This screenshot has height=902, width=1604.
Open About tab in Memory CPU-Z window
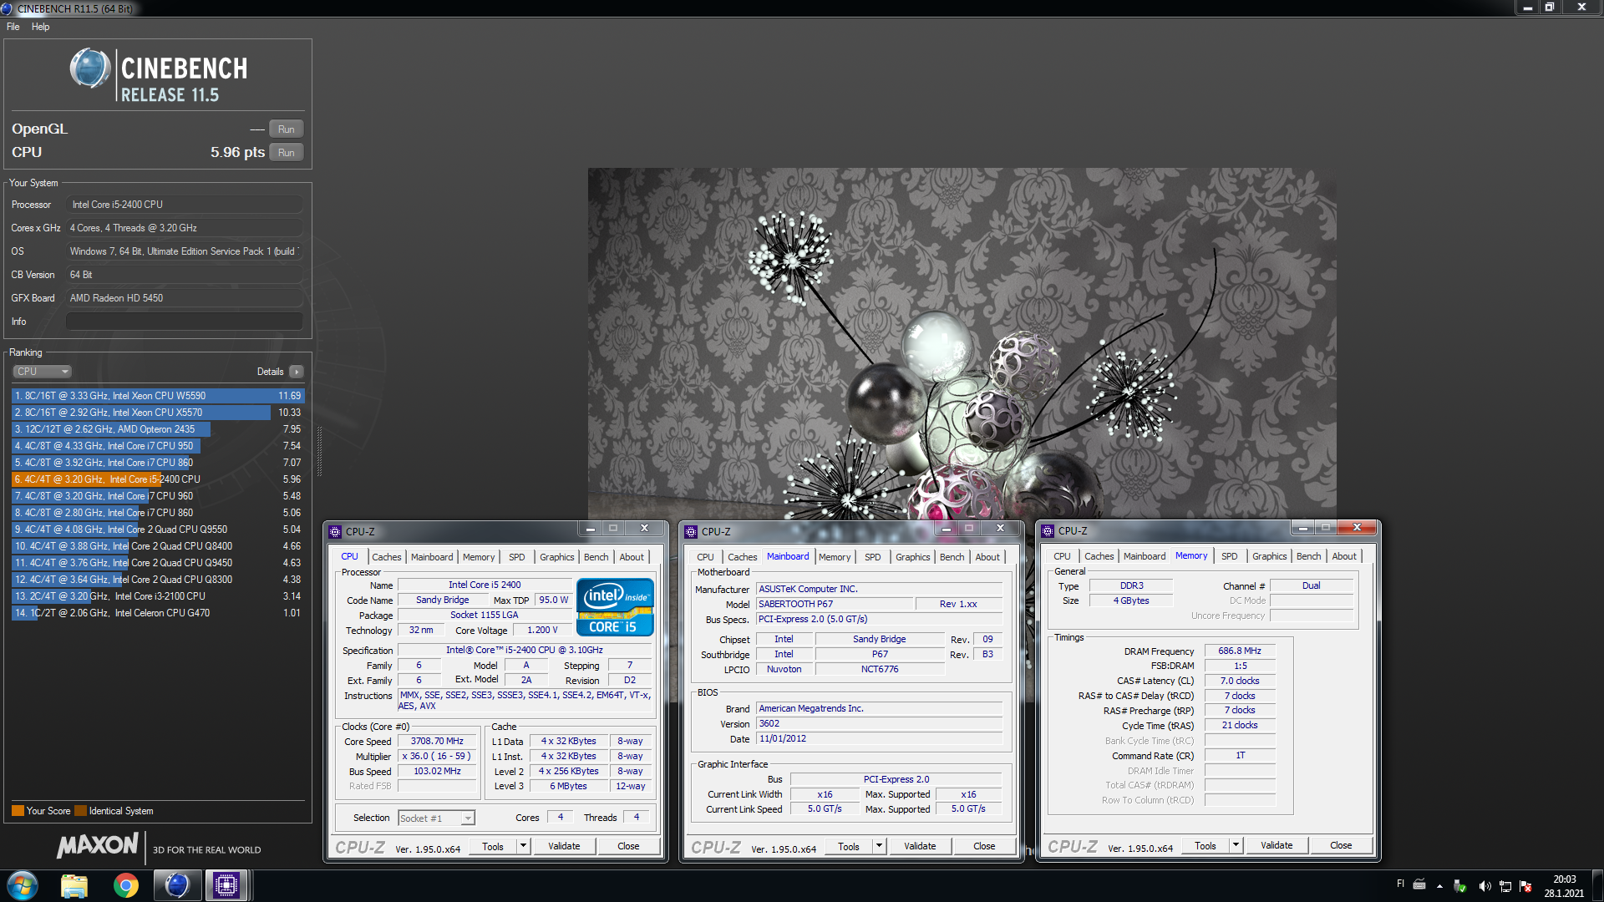(1344, 556)
